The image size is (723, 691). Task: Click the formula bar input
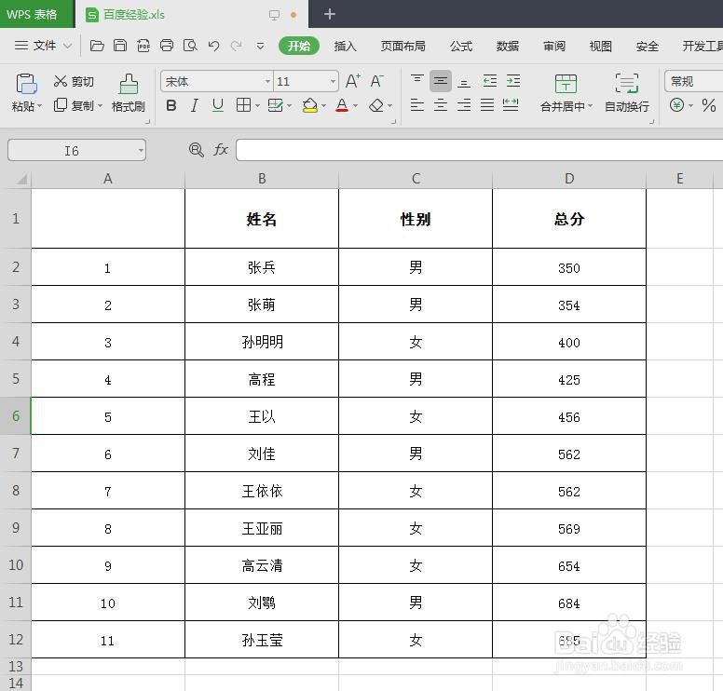click(480, 150)
